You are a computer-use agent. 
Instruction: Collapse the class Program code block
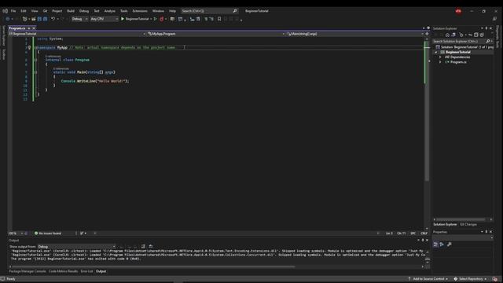(x=35, y=60)
